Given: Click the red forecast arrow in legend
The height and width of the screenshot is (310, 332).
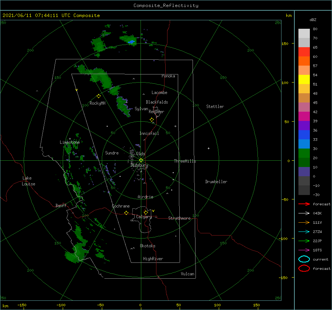Looking at the screenshot, I should point(304,204).
